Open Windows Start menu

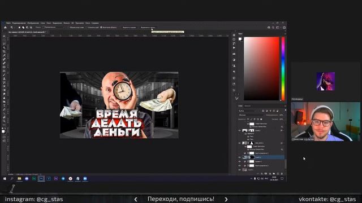(5, 179)
